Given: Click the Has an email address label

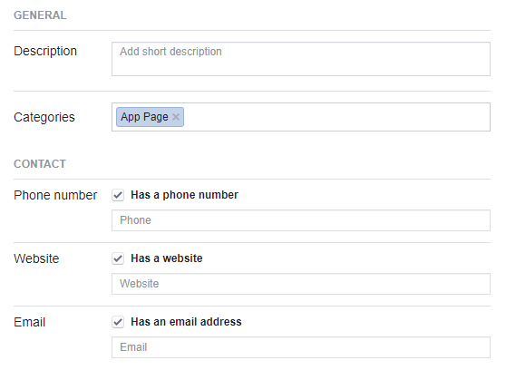Looking at the screenshot, I should pyautogui.click(x=186, y=322).
